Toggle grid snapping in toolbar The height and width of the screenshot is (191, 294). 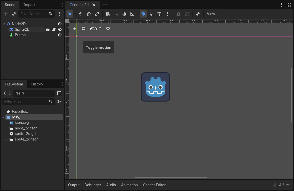click(x=159, y=14)
